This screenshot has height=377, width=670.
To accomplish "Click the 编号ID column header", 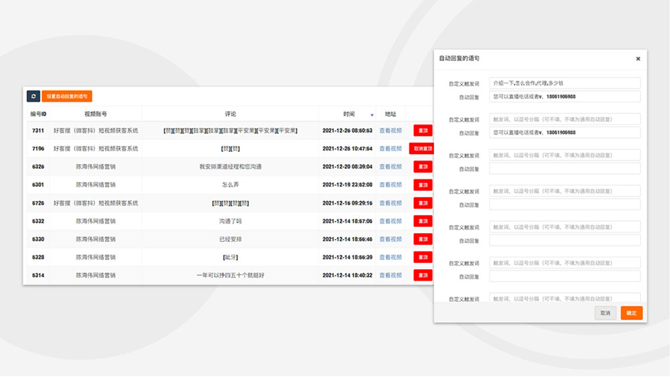I will point(38,115).
